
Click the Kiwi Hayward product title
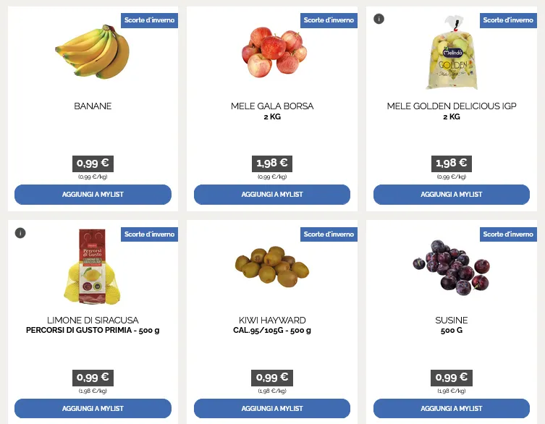[272, 321]
